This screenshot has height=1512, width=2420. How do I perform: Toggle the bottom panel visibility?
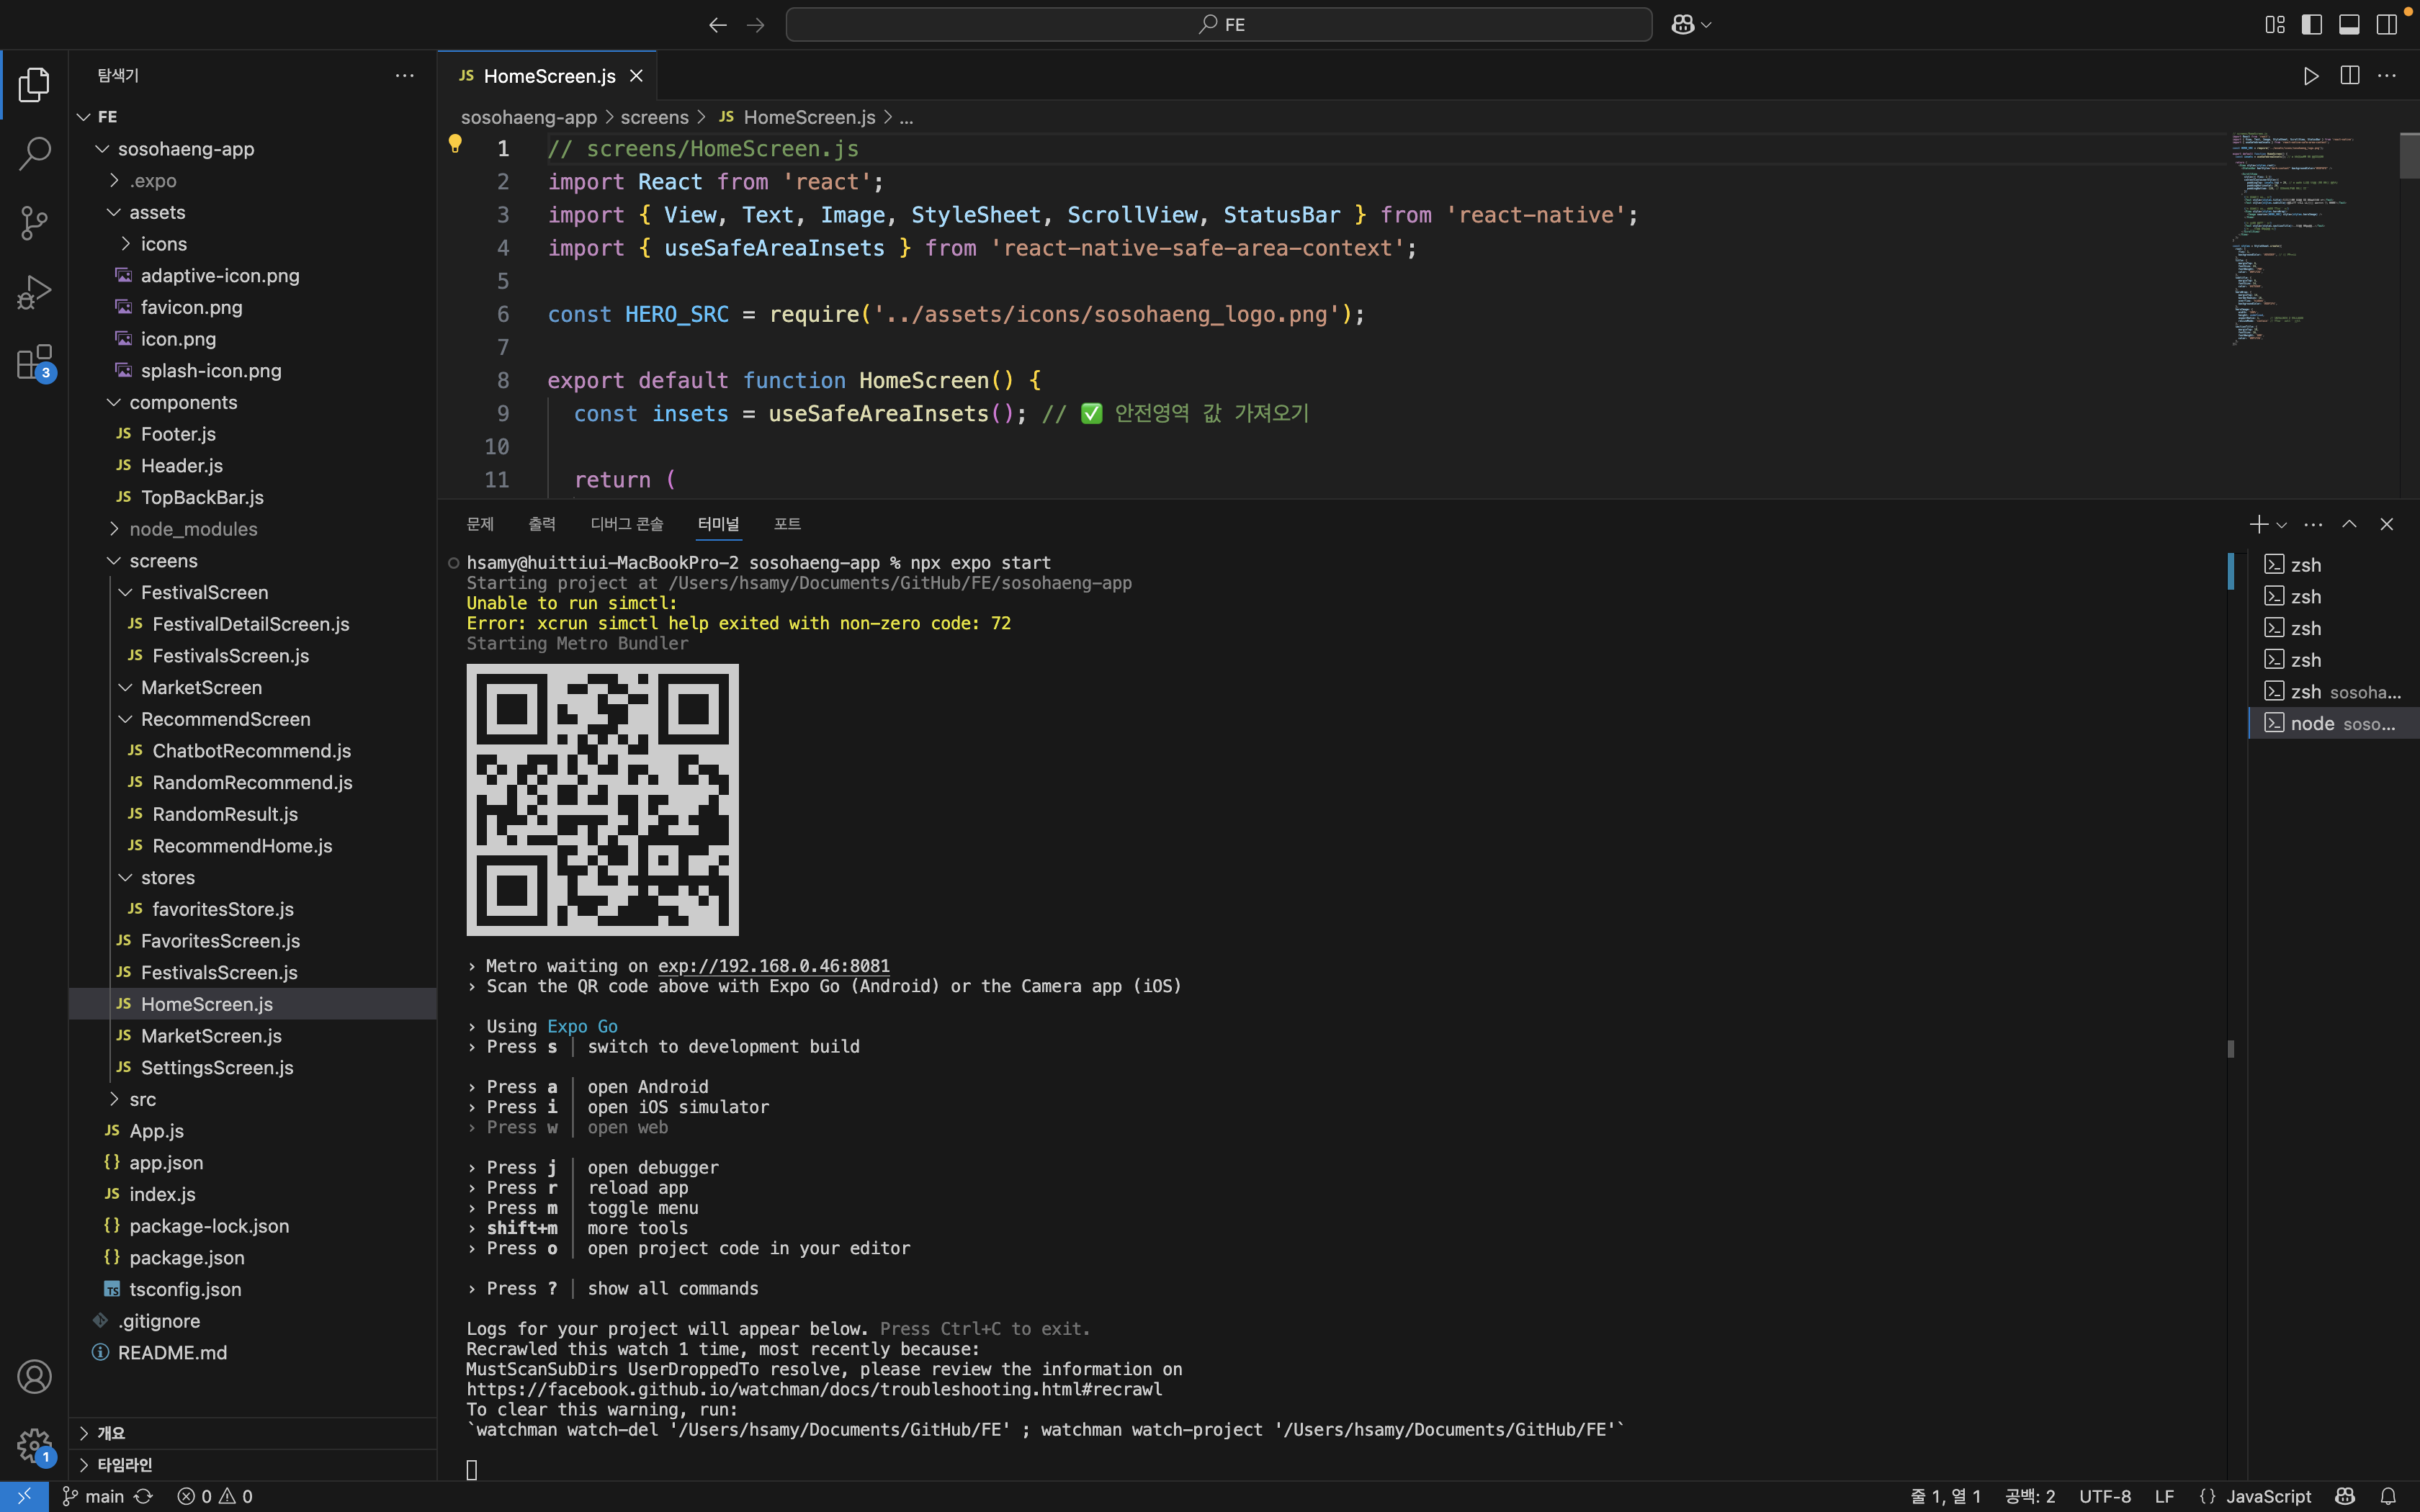click(x=2349, y=24)
